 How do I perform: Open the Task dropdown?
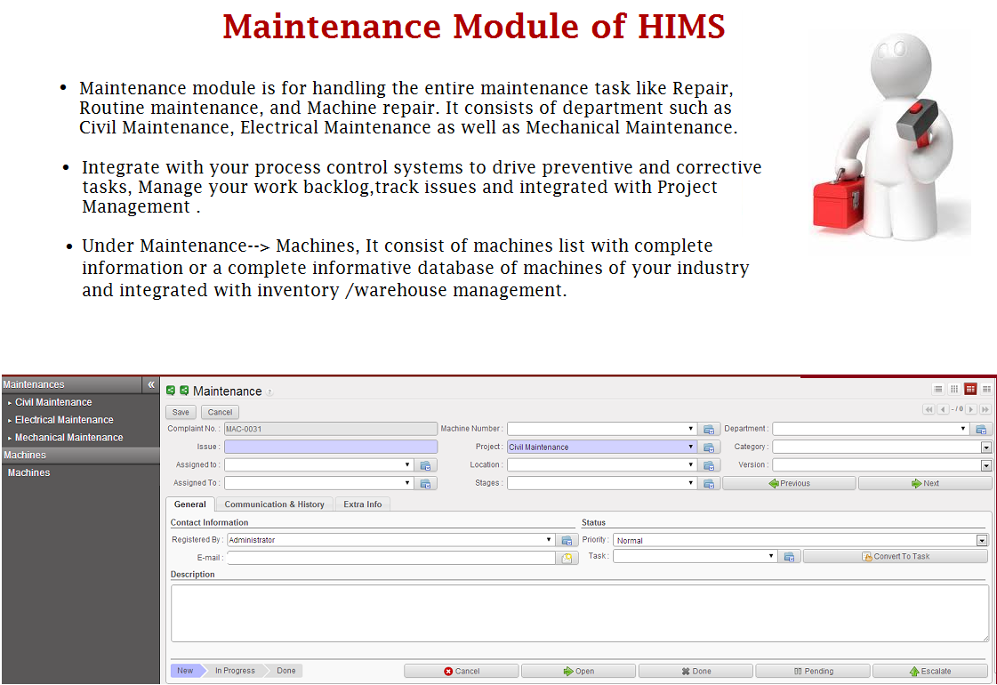tap(770, 556)
